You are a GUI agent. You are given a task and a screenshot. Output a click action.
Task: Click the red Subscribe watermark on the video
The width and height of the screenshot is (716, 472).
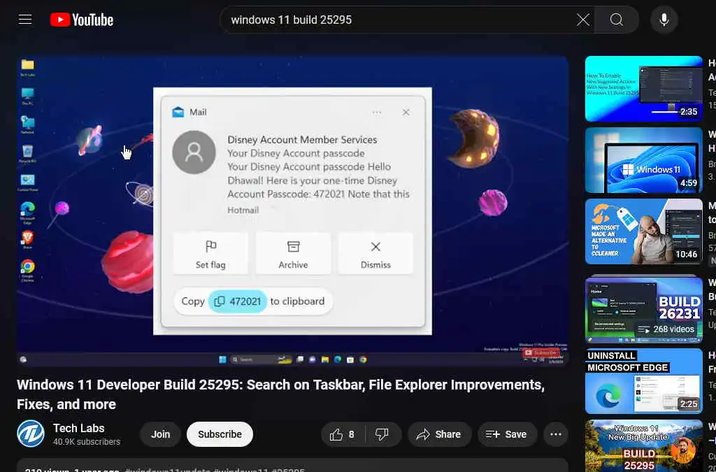(541, 352)
